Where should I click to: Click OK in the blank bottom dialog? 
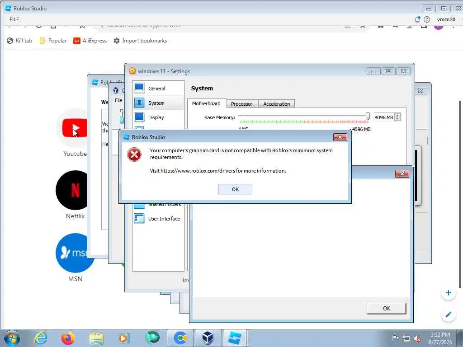coord(386,308)
